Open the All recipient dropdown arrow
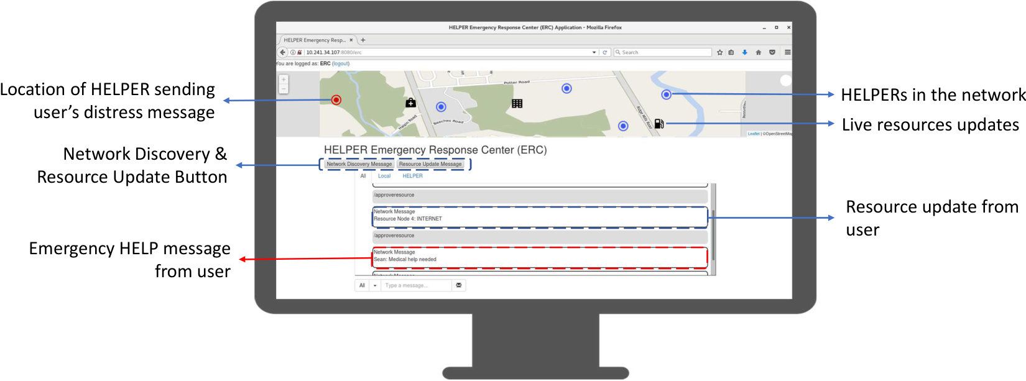 (375, 285)
